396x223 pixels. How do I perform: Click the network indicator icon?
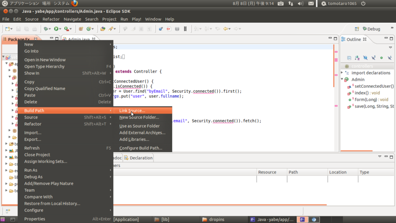tap(291, 3)
